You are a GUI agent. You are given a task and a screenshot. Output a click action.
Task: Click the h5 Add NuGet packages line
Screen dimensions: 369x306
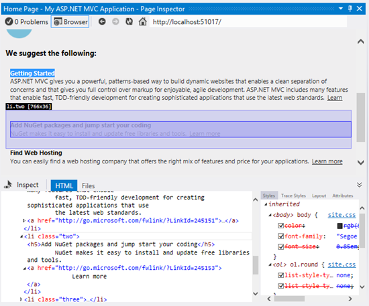pyautogui.click(x=121, y=244)
